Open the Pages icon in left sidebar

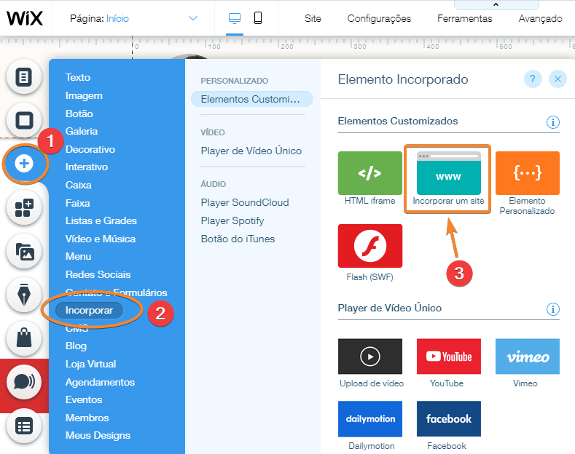(x=24, y=77)
